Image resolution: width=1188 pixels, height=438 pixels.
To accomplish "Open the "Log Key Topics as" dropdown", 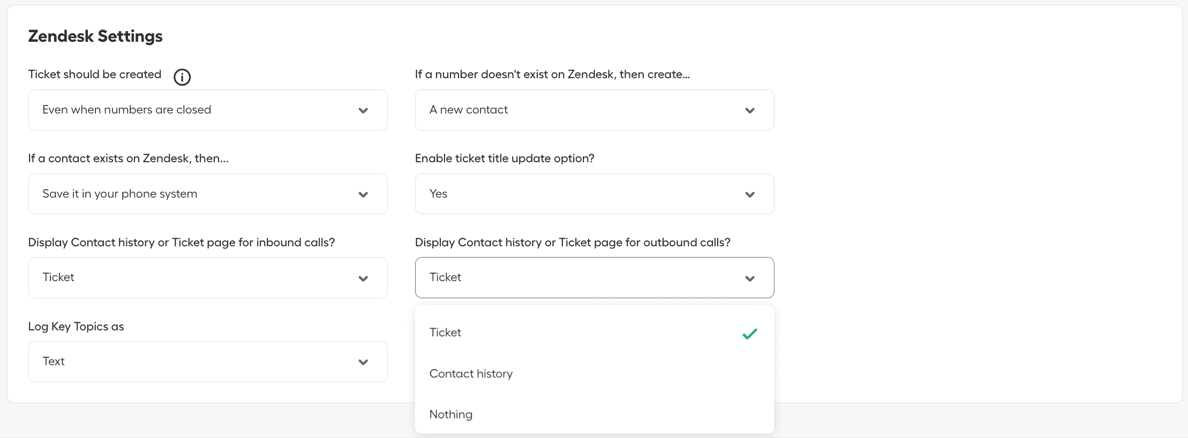I will [x=208, y=361].
